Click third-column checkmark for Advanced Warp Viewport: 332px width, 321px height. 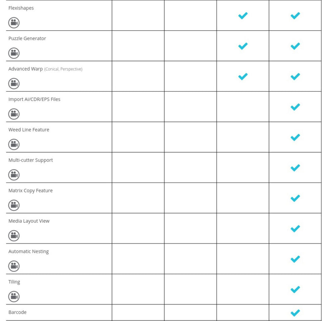click(x=243, y=76)
